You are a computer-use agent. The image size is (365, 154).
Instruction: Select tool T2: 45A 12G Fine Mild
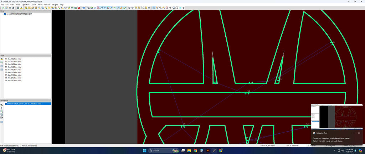13,61
